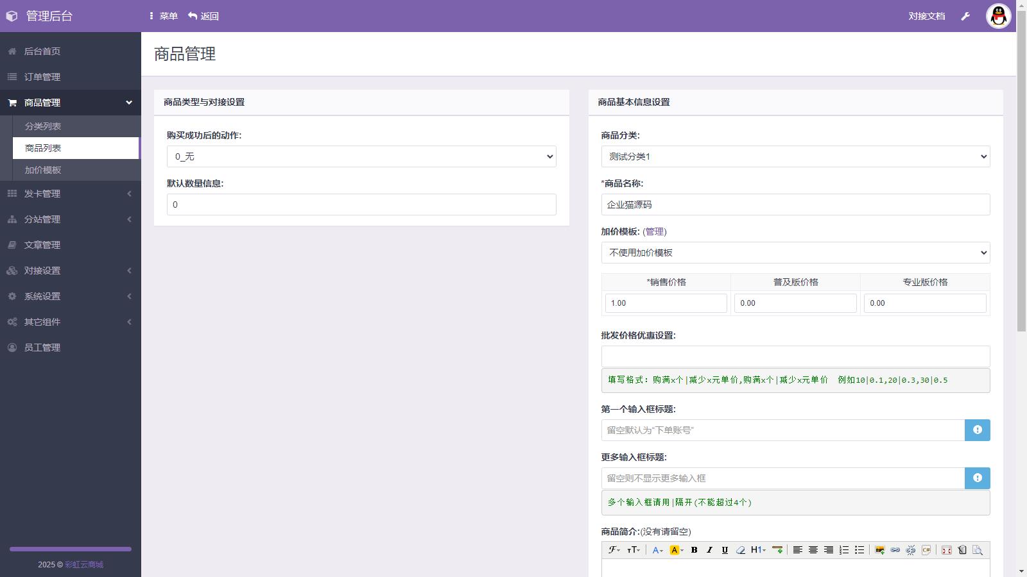The height and width of the screenshot is (577, 1027).
Task: Click the penguin avatar in the top right
Action: coord(998,16)
